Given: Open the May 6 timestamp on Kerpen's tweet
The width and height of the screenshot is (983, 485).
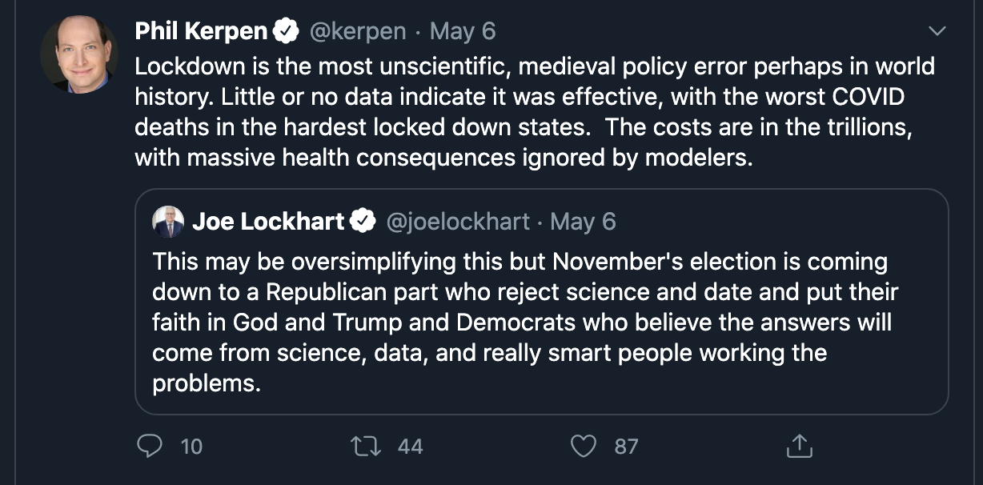Looking at the screenshot, I should [x=463, y=31].
